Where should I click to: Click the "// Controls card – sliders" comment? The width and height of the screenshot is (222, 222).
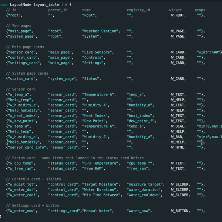click(x=33, y=179)
